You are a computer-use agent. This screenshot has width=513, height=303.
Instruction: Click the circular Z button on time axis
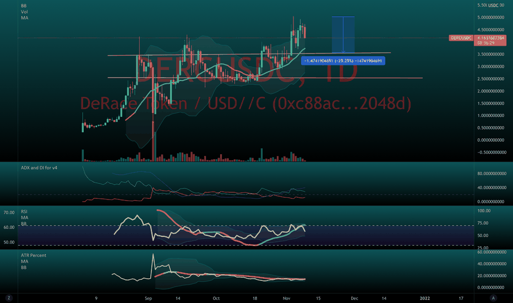pyautogui.click(x=8, y=297)
